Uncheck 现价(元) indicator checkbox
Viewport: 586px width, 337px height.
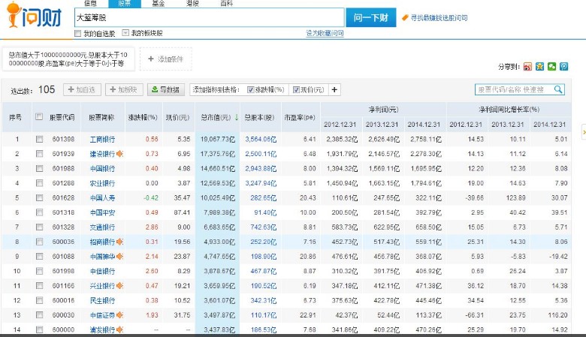tap(296, 89)
